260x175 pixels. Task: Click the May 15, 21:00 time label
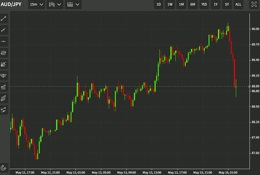click(x=203, y=172)
